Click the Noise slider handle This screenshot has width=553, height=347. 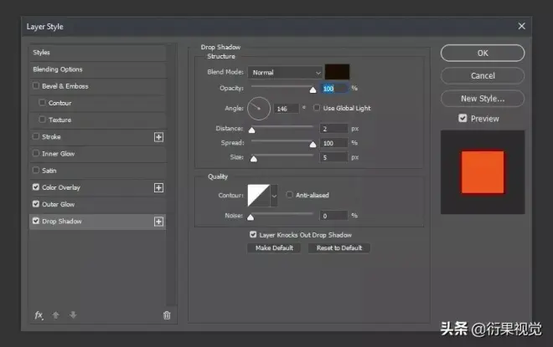click(251, 217)
